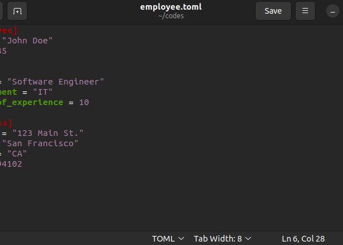Click the number 10 value
The height and width of the screenshot is (245, 343).
coord(84,102)
